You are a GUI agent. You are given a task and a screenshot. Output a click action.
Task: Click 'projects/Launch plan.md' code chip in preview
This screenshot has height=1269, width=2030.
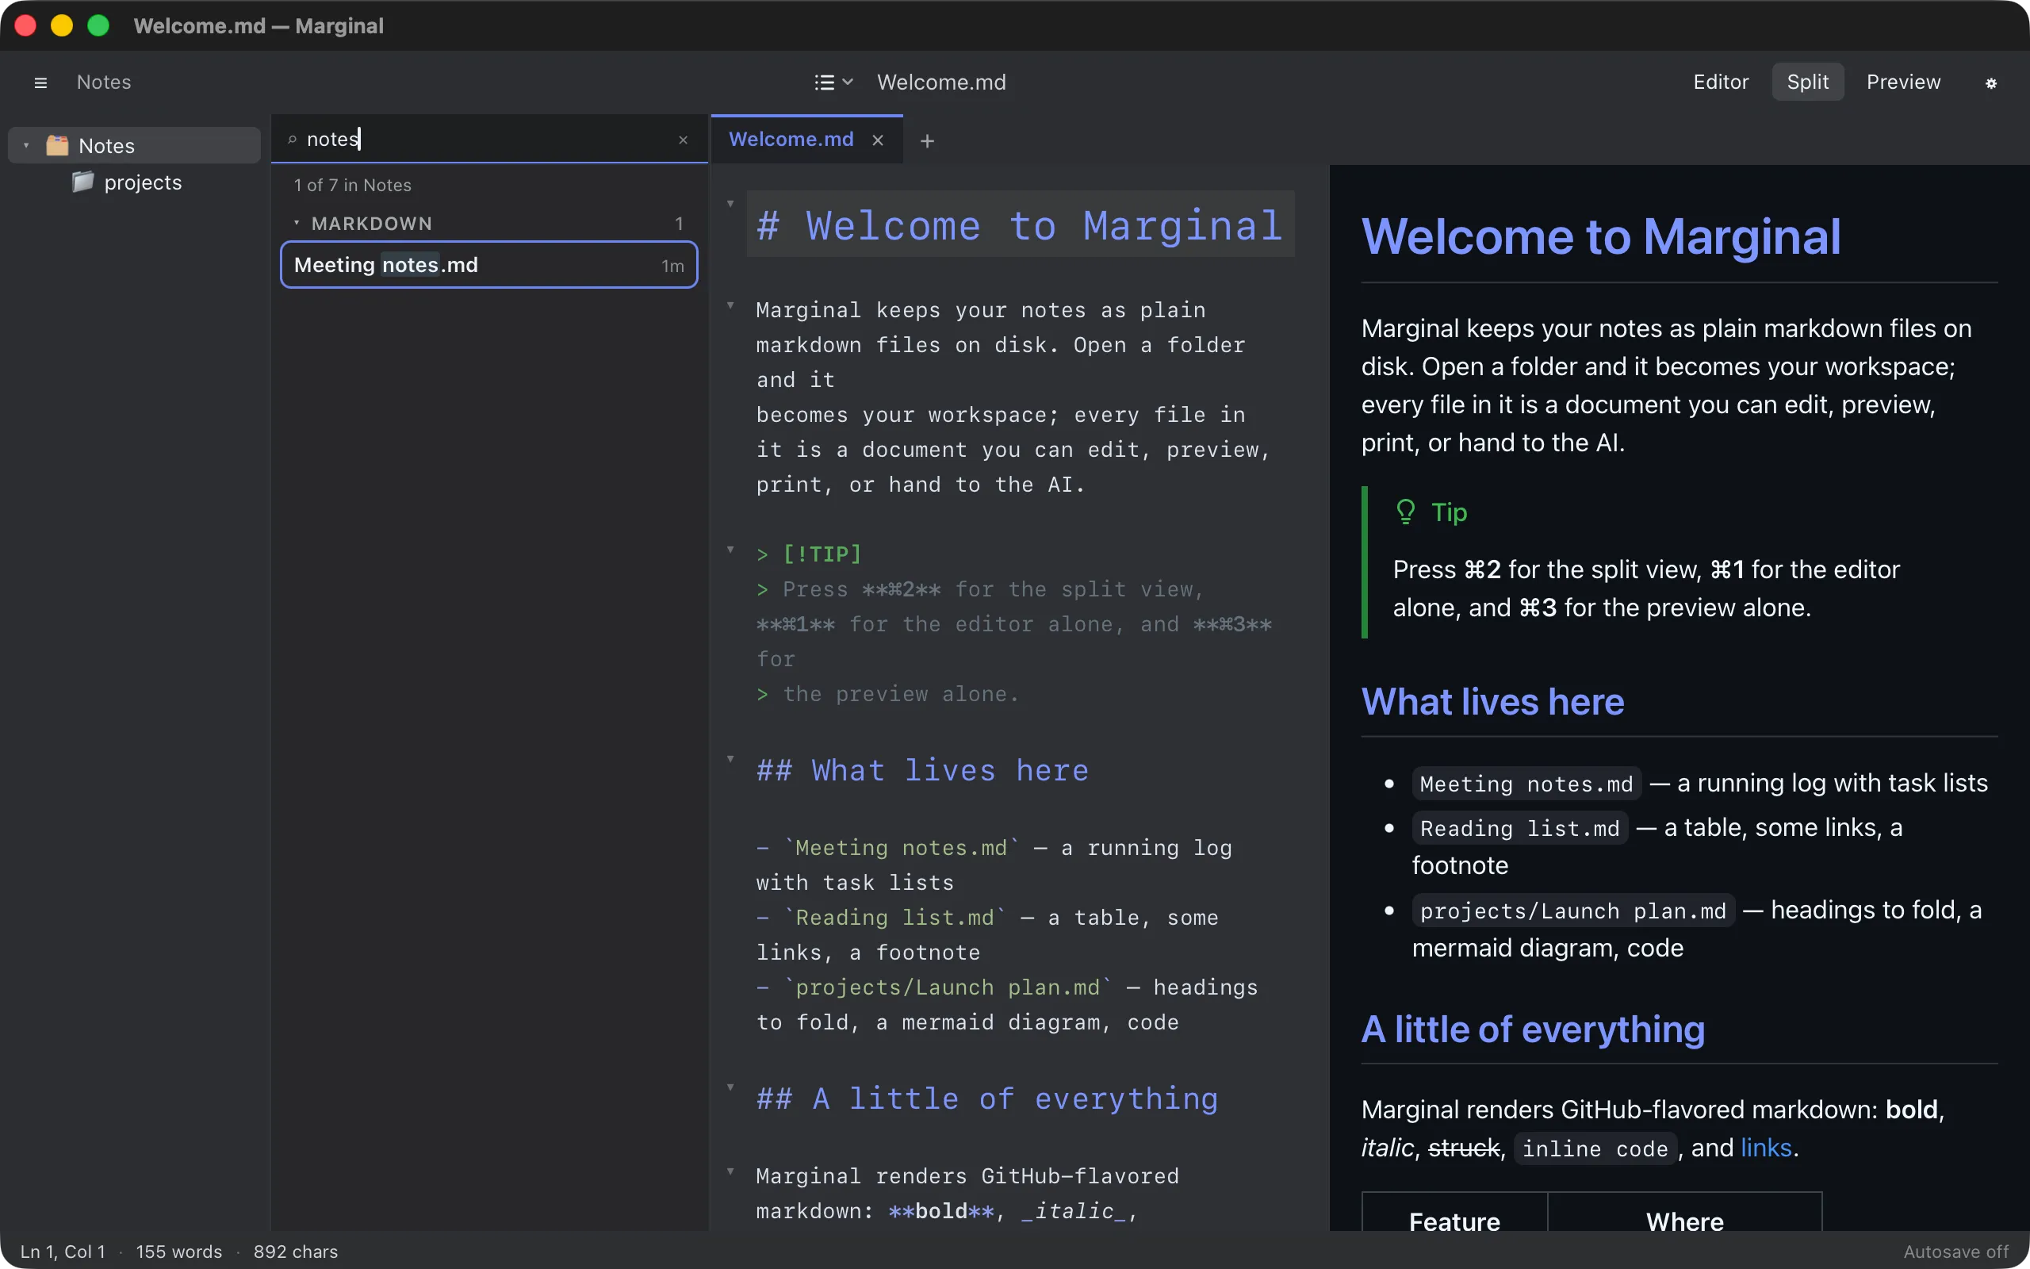click(1574, 910)
